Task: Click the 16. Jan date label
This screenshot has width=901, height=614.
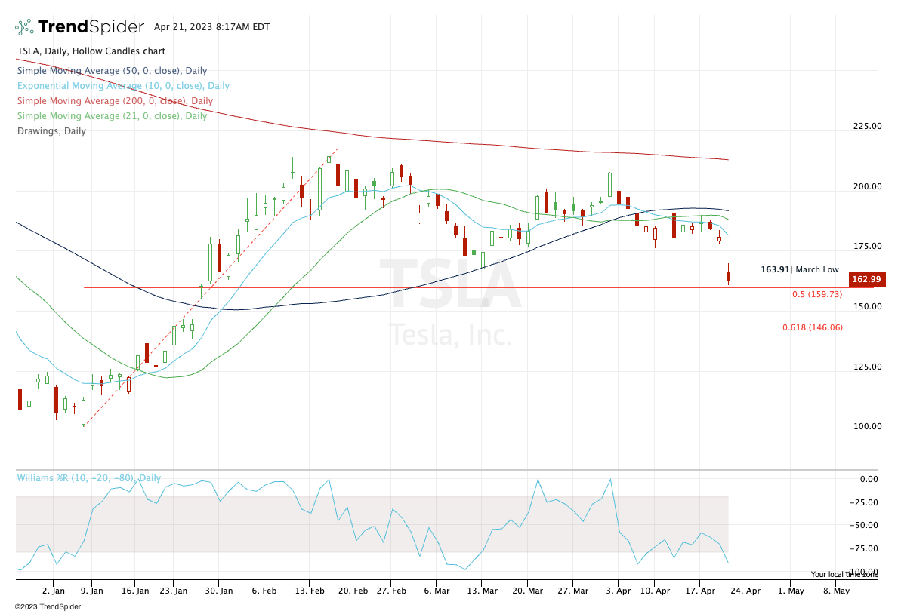Action: pos(135,591)
